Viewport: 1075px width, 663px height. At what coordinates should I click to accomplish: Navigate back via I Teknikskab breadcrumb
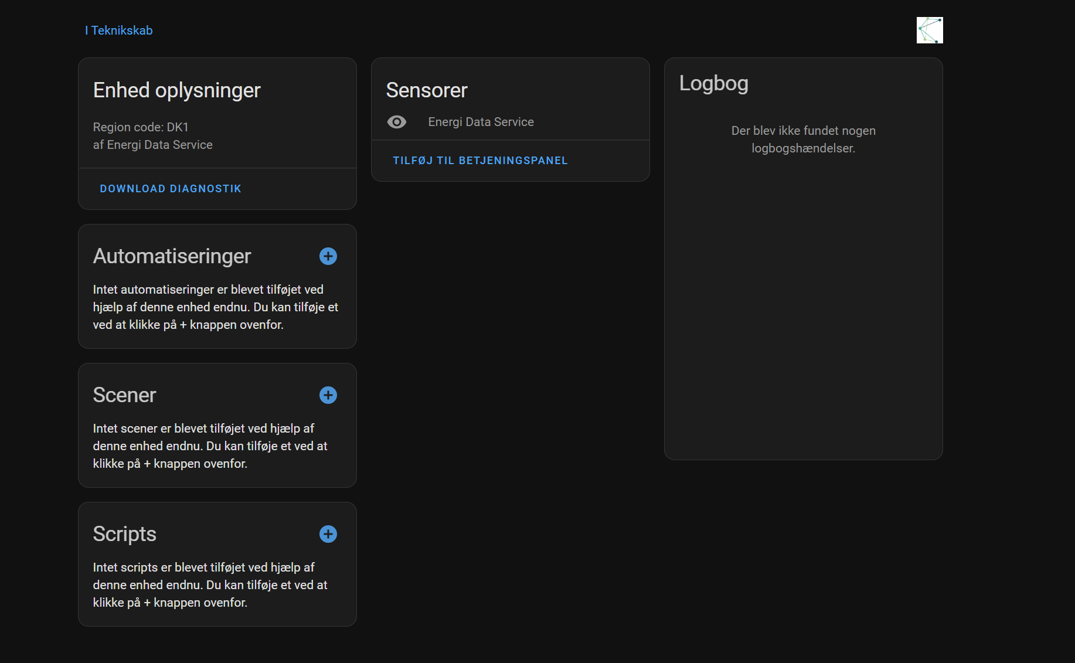tap(119, 30)
